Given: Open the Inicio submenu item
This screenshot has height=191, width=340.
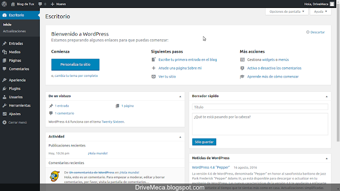Looking at the screenshot, I should [7, 24].
